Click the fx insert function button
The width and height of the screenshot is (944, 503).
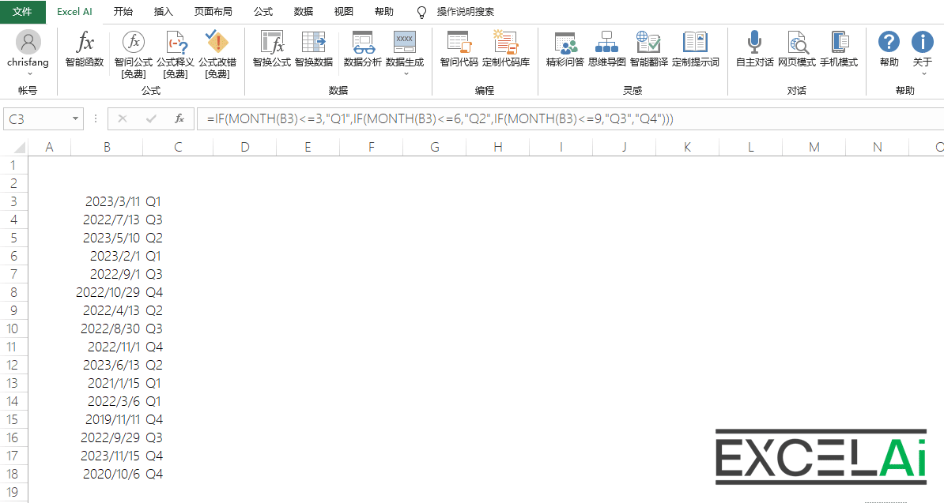[x=179, y=119]
